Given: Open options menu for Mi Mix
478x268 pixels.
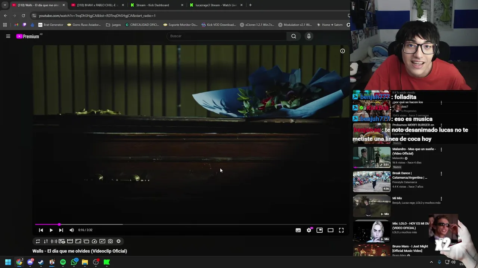Looking at the screenshot, I should click(x=441, y=199).
